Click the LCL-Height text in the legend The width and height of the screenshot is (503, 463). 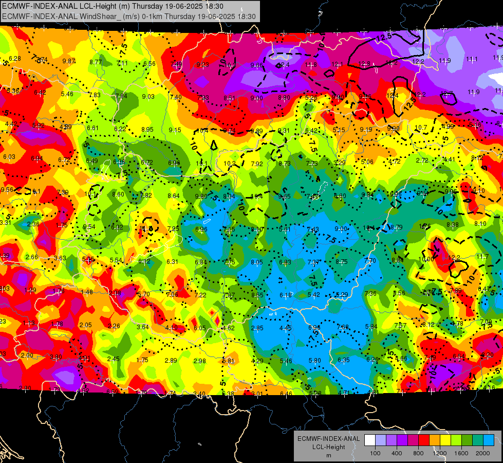328,447
